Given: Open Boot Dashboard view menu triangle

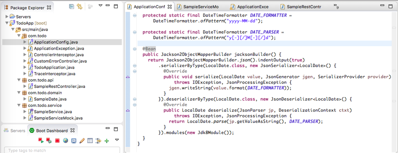Looking at the screenshot, I should (x=117, y=139).
